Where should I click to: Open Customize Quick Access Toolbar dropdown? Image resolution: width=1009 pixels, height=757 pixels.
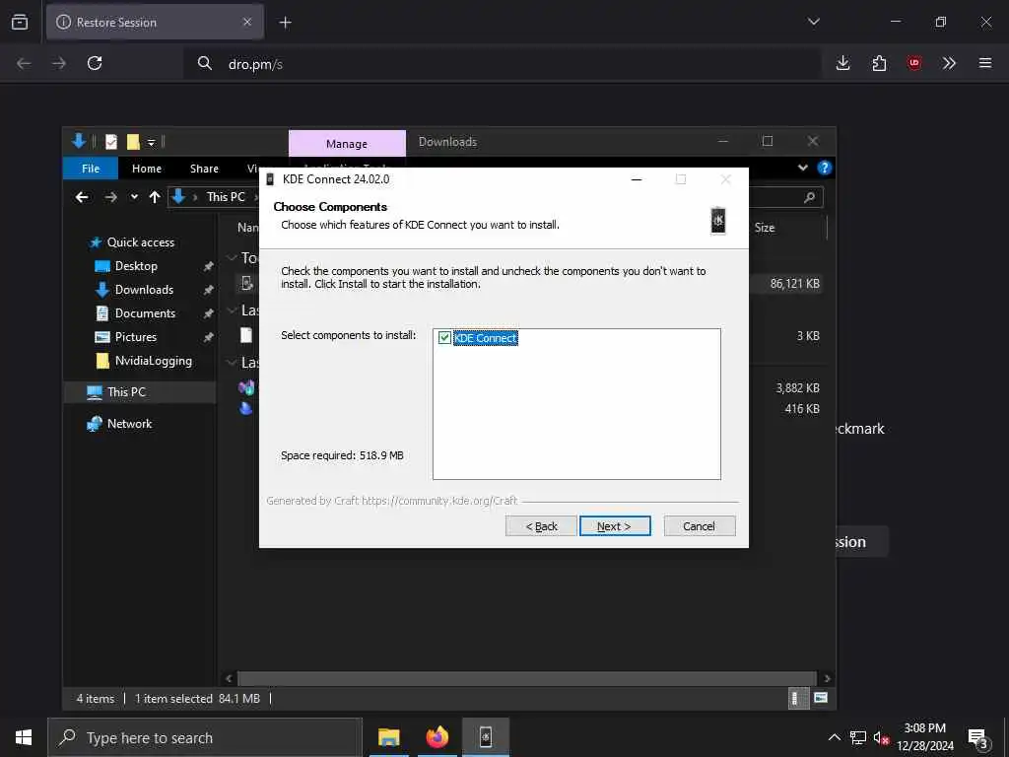151,142
